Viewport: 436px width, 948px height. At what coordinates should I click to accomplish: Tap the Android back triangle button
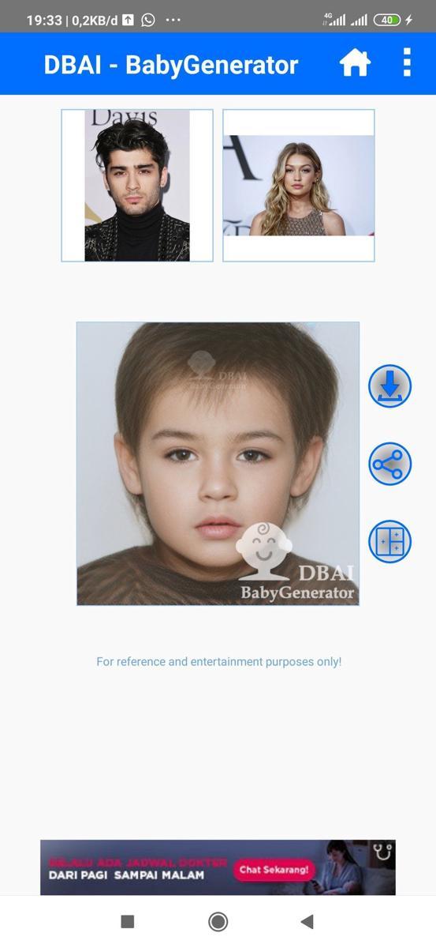(x=307, y=921)
